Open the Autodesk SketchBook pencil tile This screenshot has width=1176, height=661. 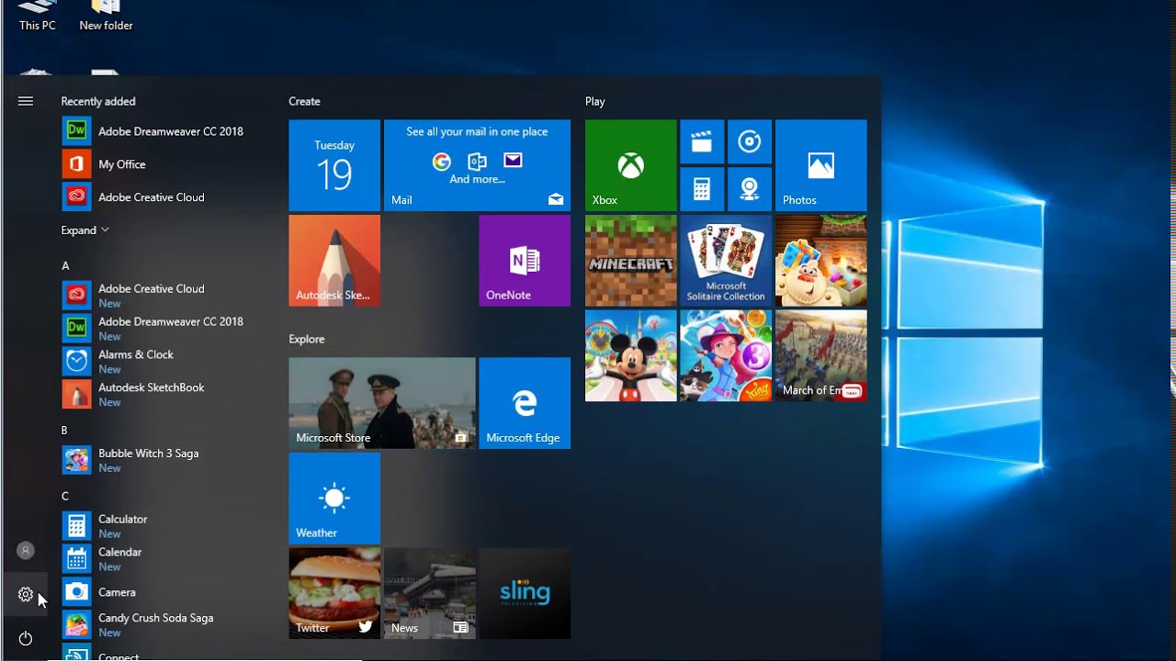[x=334, y=261]
